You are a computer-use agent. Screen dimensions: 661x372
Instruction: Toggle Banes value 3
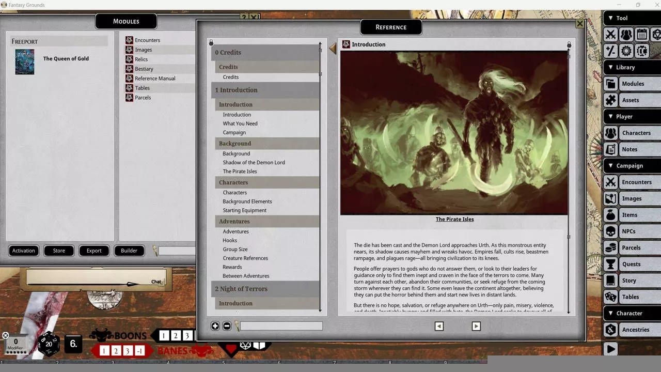128,351
